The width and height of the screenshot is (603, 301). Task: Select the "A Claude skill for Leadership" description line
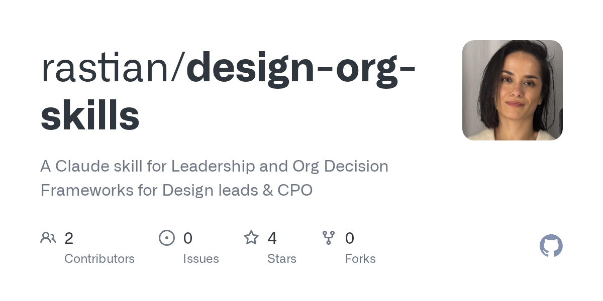pos(214,166)
